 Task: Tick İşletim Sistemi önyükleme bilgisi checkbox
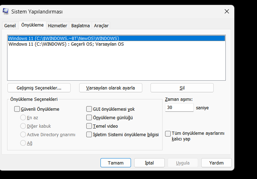89,134
